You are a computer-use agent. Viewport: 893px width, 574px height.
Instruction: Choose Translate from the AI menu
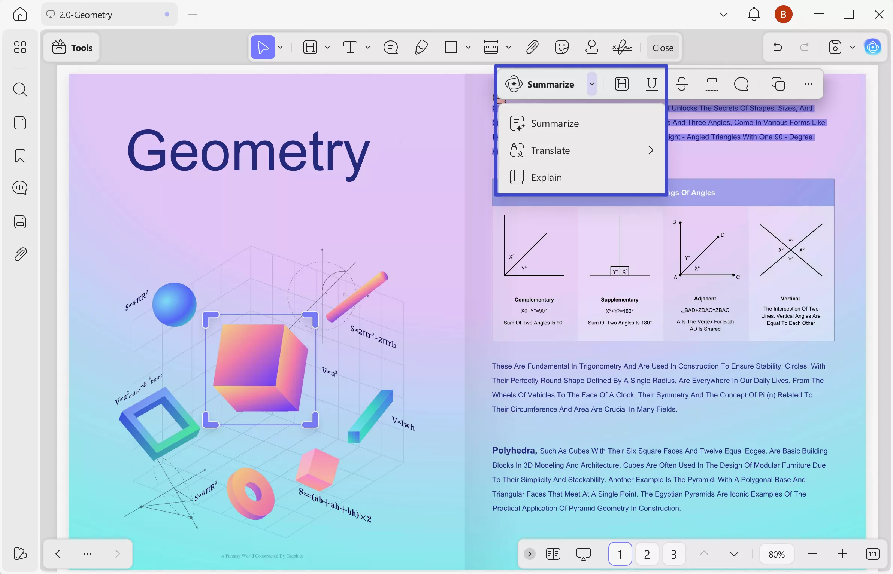[x=550, y=150]
